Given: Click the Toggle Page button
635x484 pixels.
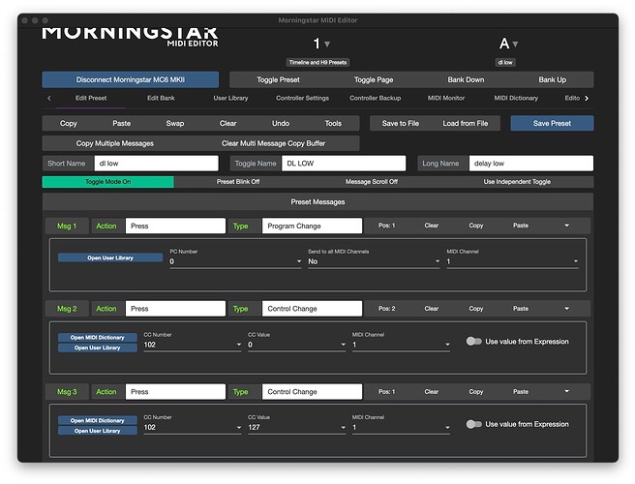Looking at the screenshot, I should tap(374, 79).
